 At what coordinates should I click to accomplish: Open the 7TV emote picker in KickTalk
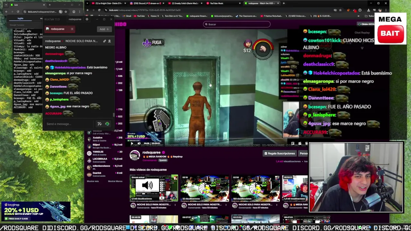click(x=100, y=124)
